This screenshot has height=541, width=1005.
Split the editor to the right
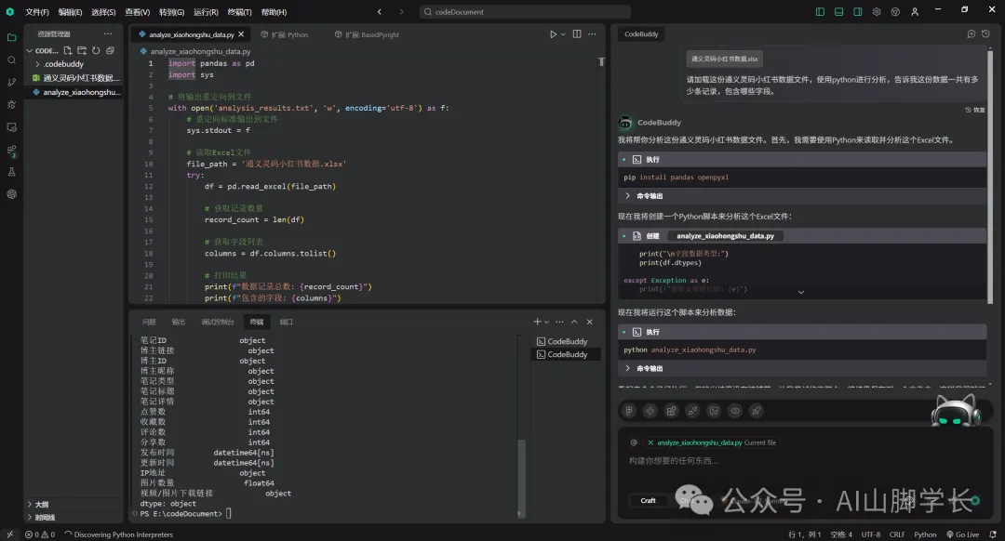click(577, 34)
